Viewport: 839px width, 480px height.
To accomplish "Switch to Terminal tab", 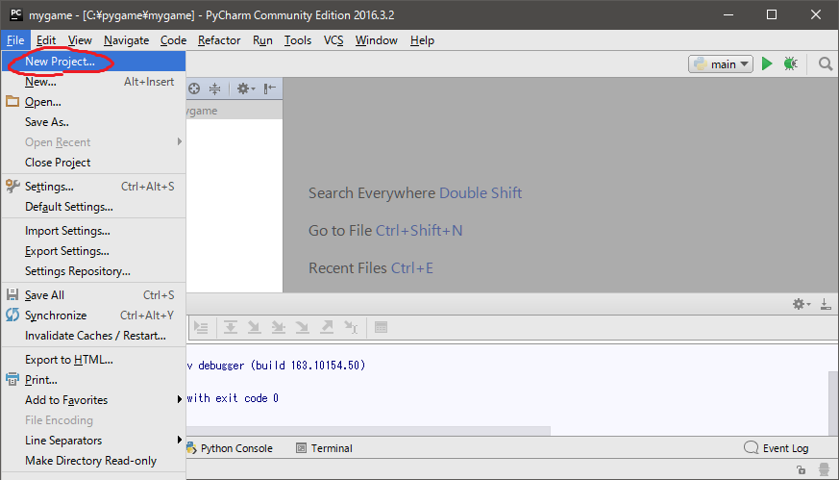I will [324, 448].
